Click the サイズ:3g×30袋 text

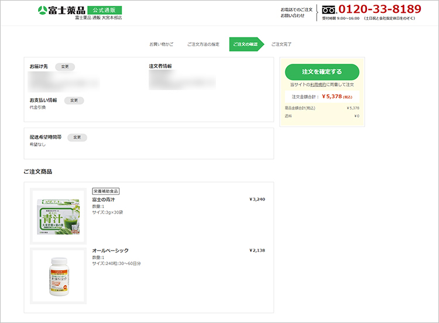point(108,212)
